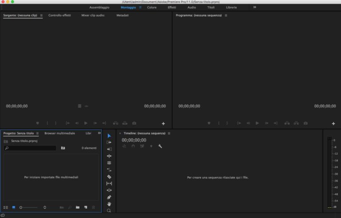Click Export Frame camera in Program monitor
The image size is (341, 218).
[305, 123]
